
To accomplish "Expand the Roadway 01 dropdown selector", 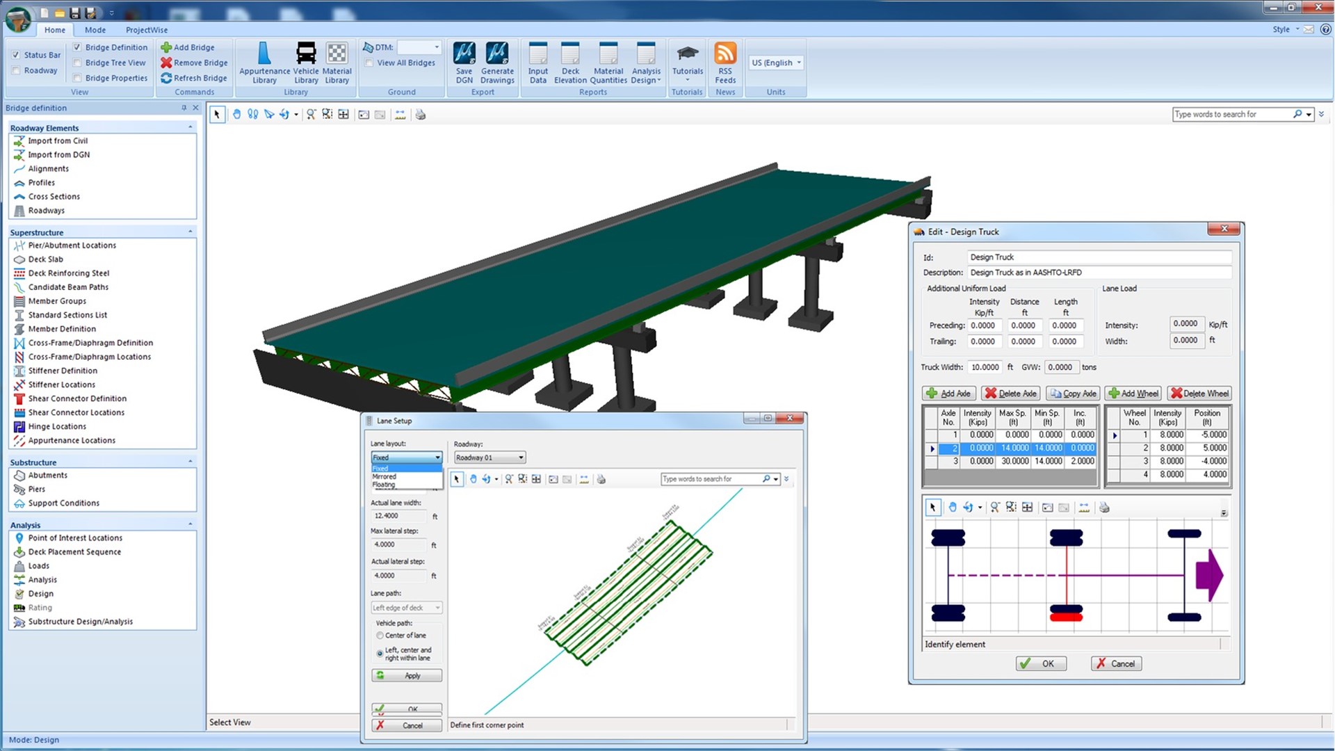I will tap(521, 457).
